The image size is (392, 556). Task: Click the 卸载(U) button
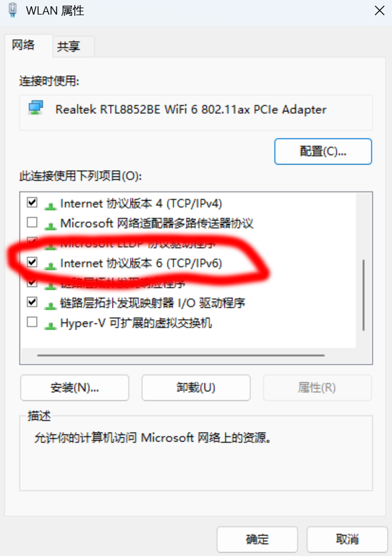(196, 388)
